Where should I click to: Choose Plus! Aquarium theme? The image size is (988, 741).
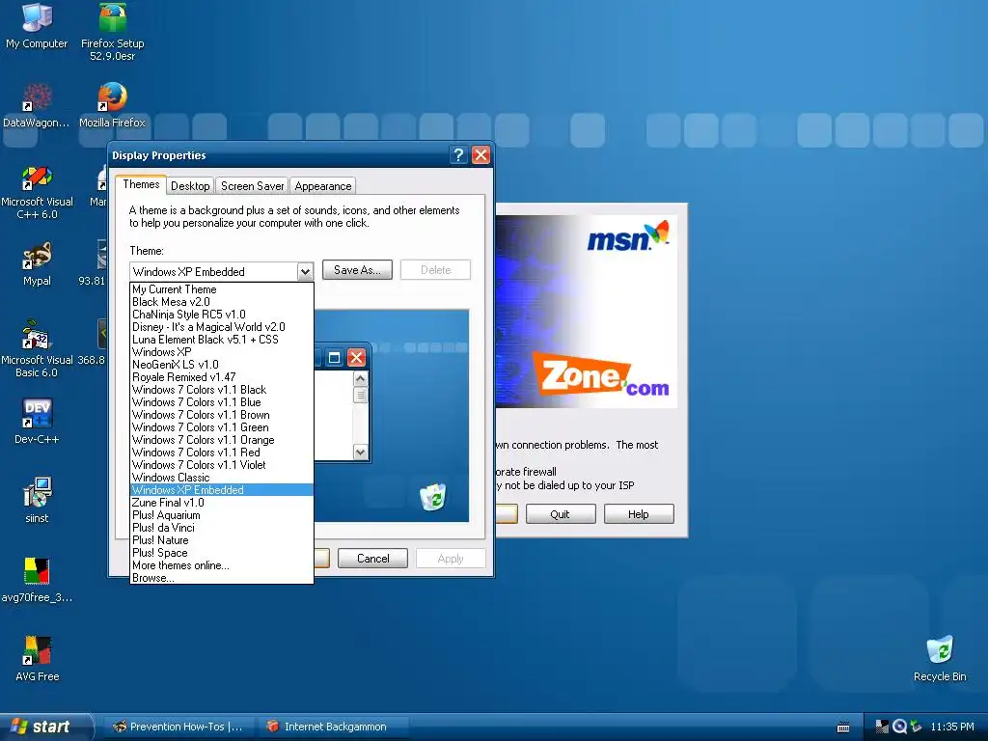tap(221, 515)
